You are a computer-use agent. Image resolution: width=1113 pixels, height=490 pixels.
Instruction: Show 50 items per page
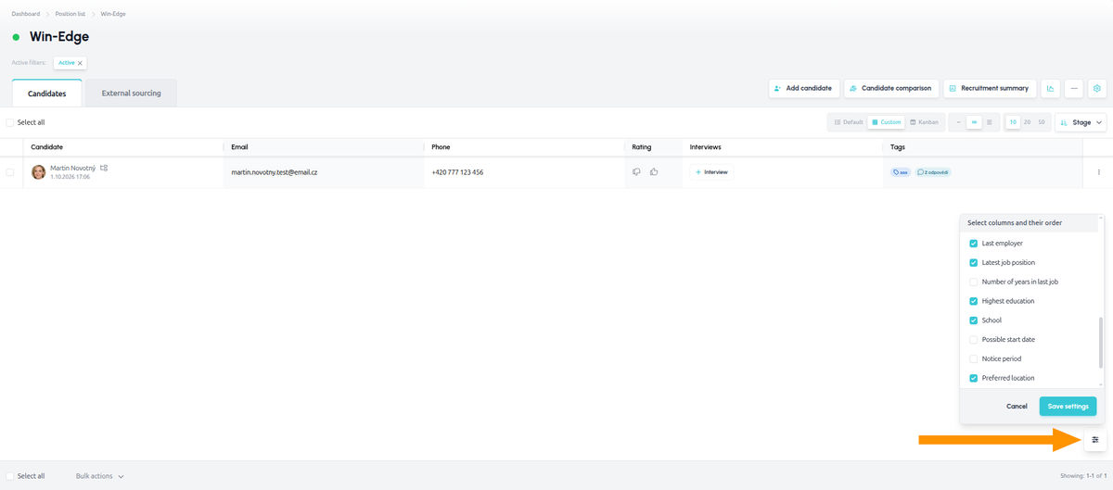pyautogui.click(x=1042, y=122)
